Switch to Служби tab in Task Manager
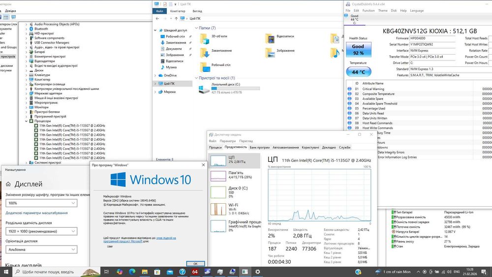Screen dimensions: 492x277 pyautogui.click(x=344, y=148)
